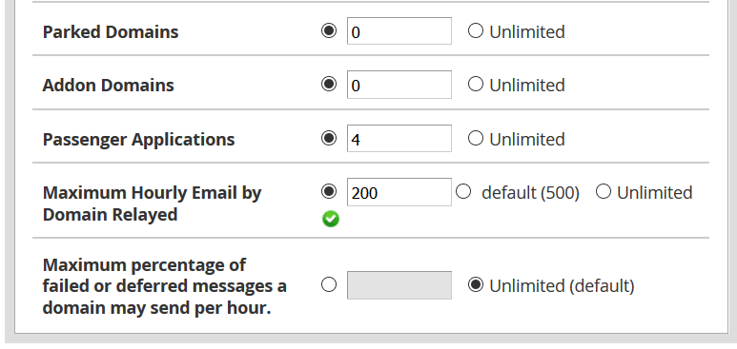737x349 pixels.
Task: Select the Passenger Applications numeric value radio
Action: [329, 139]
